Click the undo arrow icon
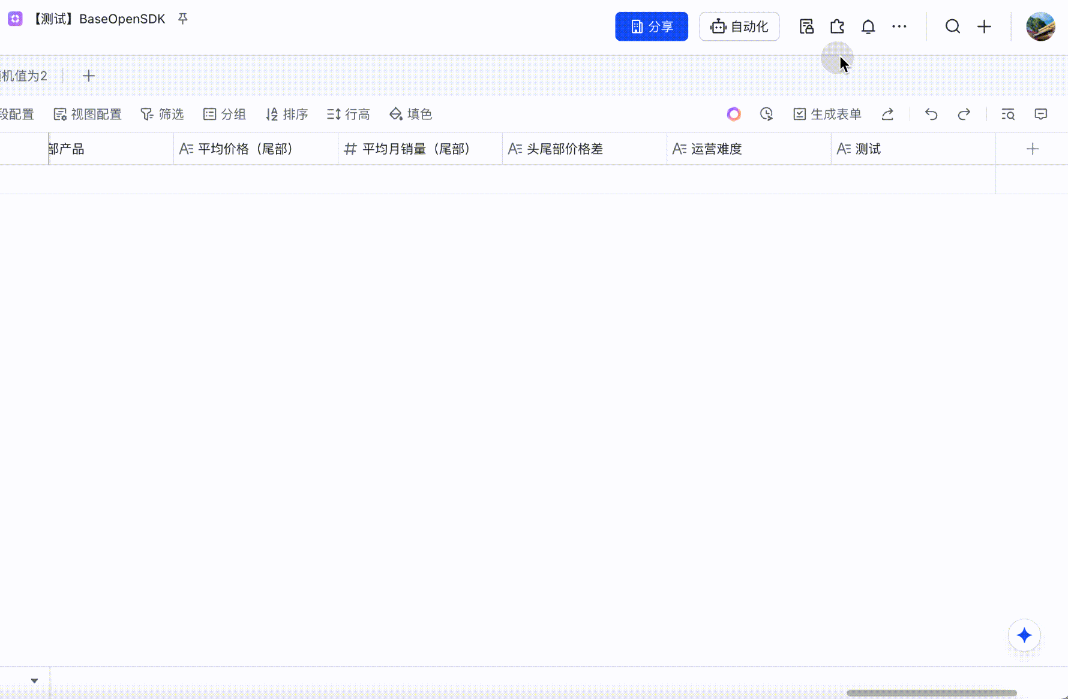The height and width of the screenshot is (699, 1068). pyautogui.click(x=931, y=115)
